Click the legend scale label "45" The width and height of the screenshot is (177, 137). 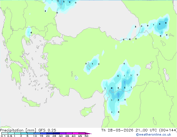pyautogui.click(x=80, y=136)
